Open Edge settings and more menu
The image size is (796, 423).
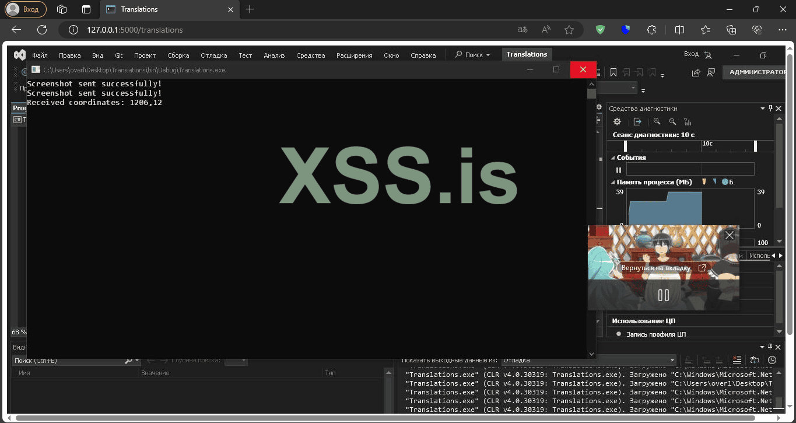click(x=782, y=30)
